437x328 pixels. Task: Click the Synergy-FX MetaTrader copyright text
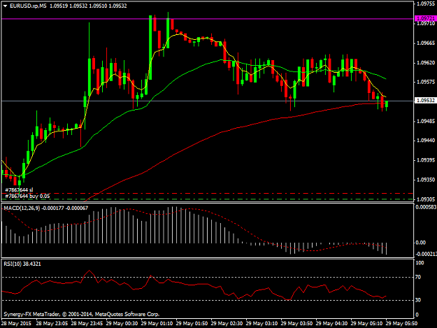(x=82, y=314)
